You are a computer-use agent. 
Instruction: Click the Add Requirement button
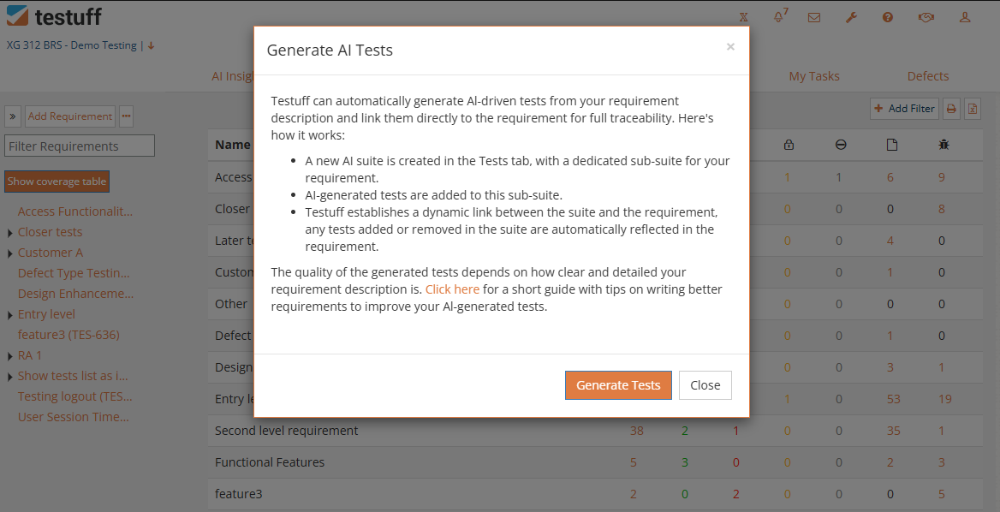click(70, 116)
